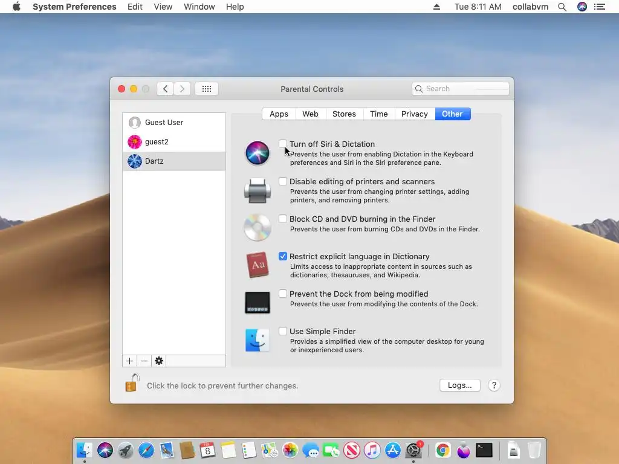Open the Apple menu
Viewport: 619px width, 464px height.
pyautogui.click(x=16, y=7)
